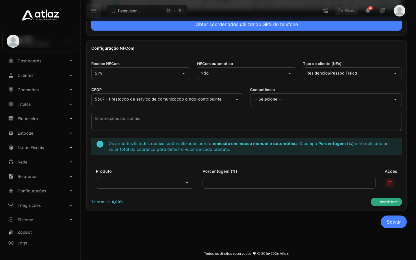Image resolution: width=416 pixels, height=260 pixels.
Task: Click the Logs eye icon
Action: tap(11, 243)
